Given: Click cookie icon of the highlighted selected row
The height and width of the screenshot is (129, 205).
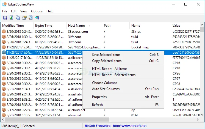Looking at the screenshot, I should pos(4,52).
